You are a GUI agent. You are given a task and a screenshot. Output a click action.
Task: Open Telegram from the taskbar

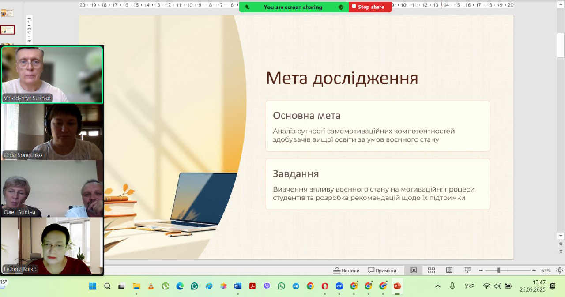point(296,286)
